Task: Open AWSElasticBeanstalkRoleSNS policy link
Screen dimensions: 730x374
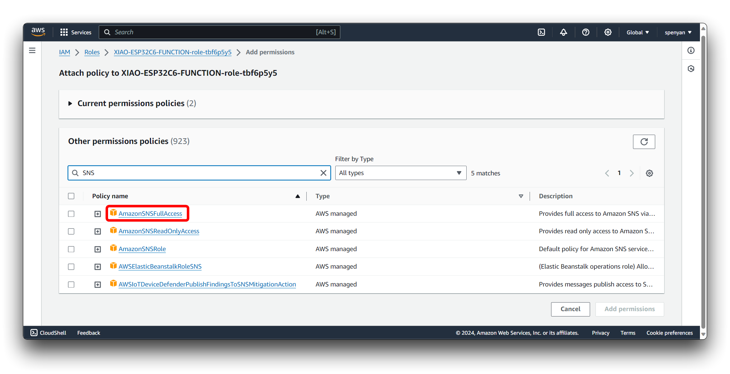Action: pyautogui.click(x=160, y=266)
